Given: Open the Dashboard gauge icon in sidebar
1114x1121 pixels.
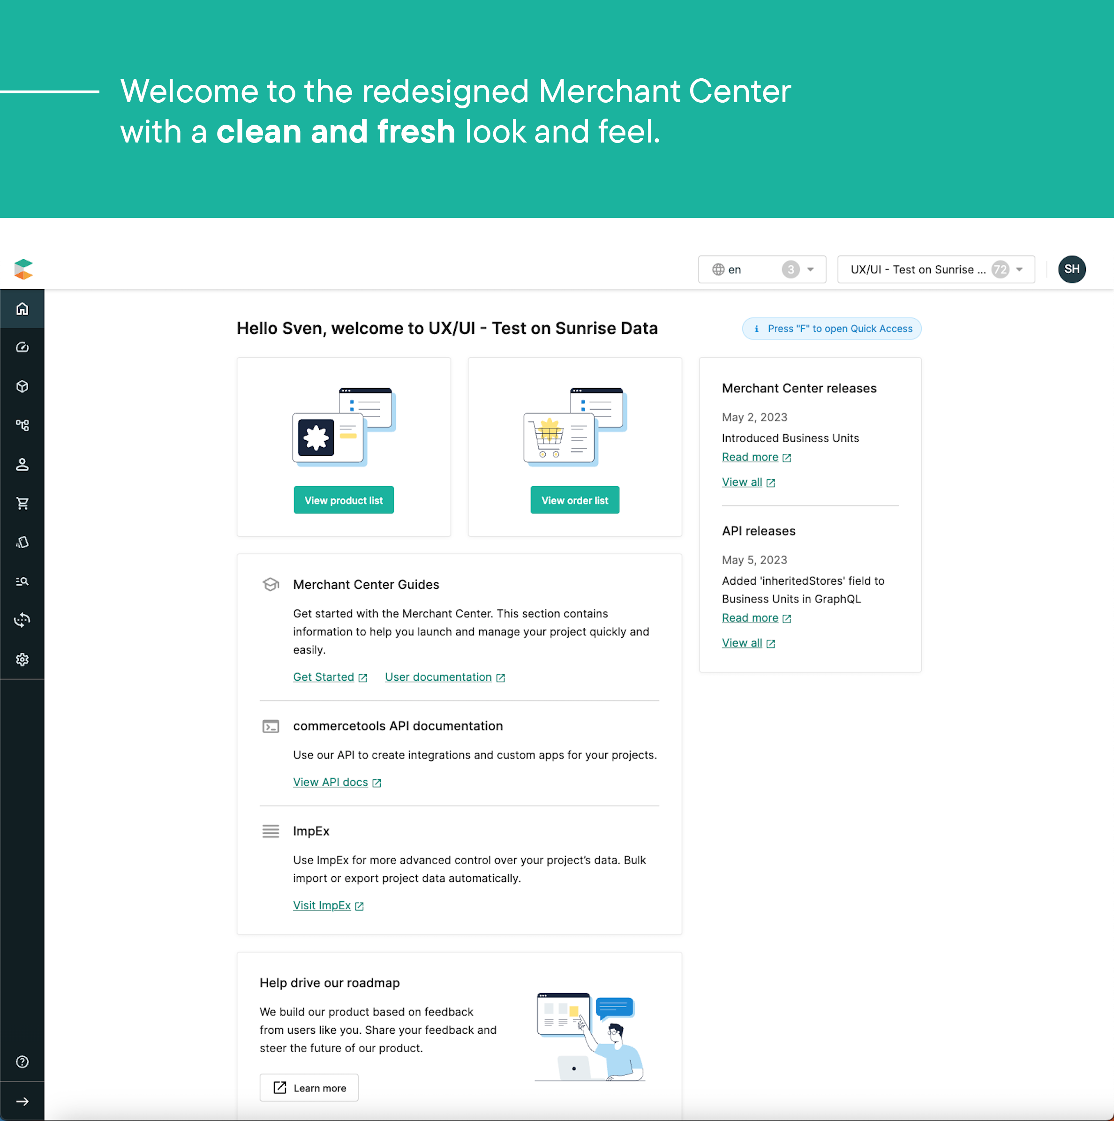Looking at the screenshot, I should [22, 347].
